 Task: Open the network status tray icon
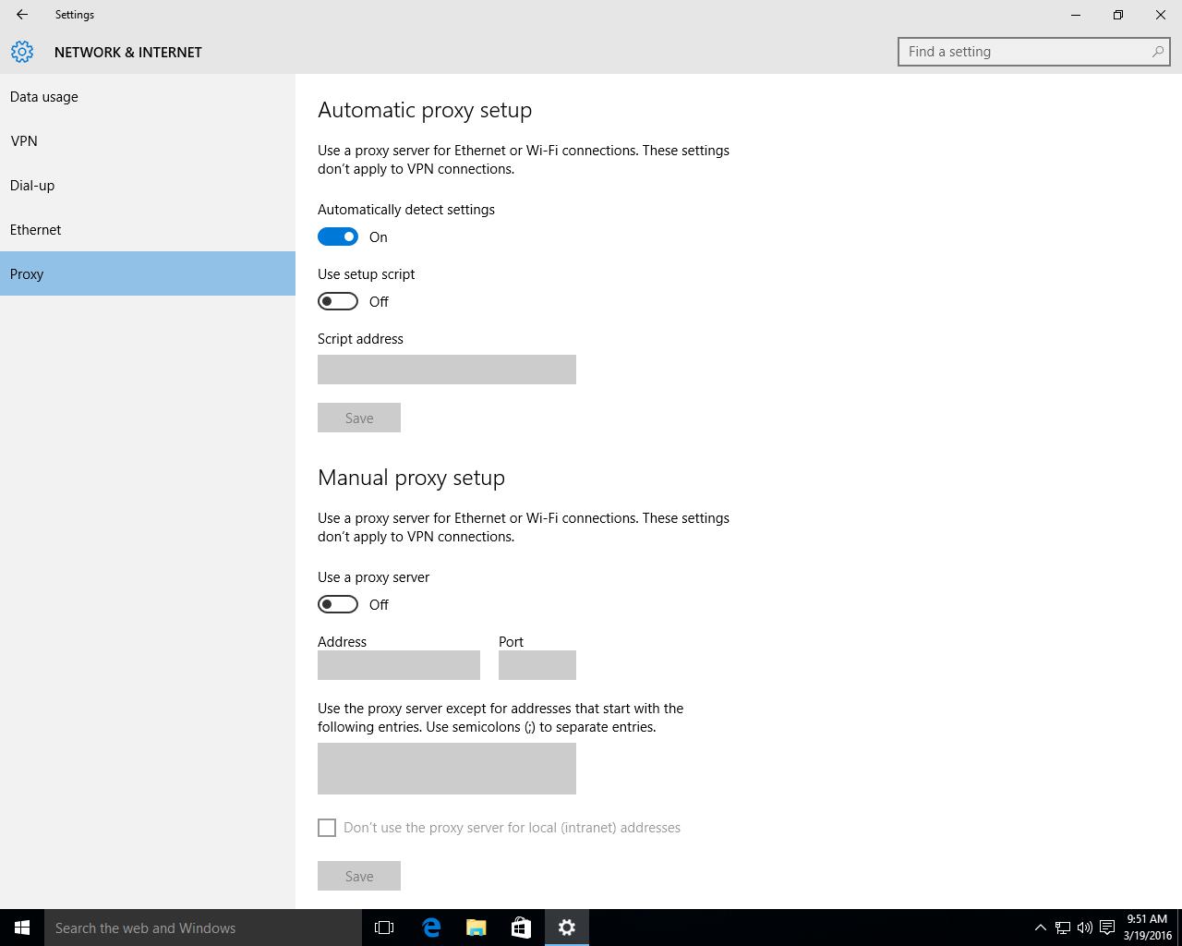point(1063,928)
